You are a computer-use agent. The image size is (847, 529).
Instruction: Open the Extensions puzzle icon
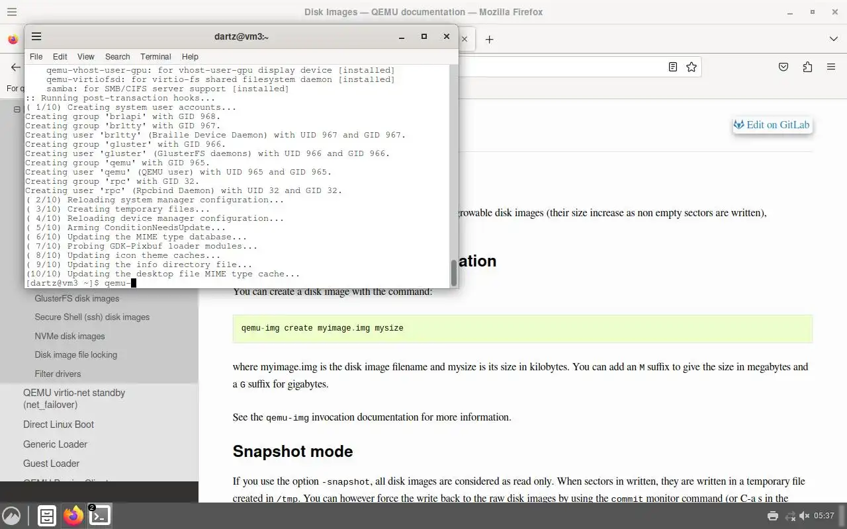807,67
